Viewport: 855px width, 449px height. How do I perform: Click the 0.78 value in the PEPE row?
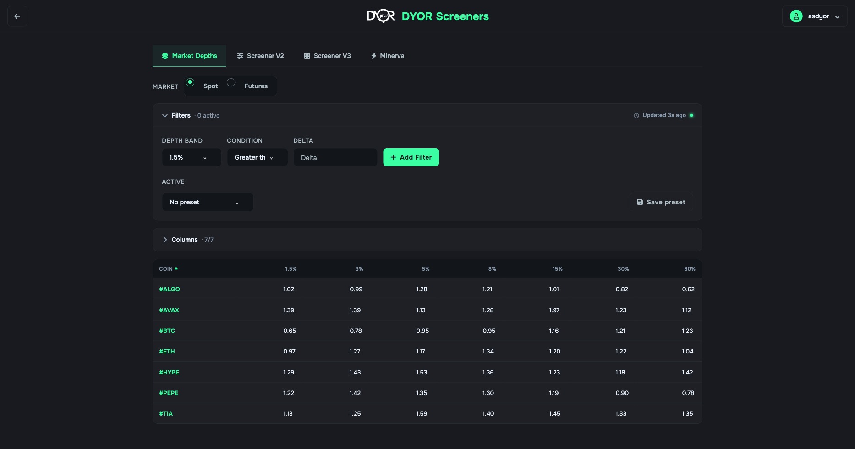(688, 393)
